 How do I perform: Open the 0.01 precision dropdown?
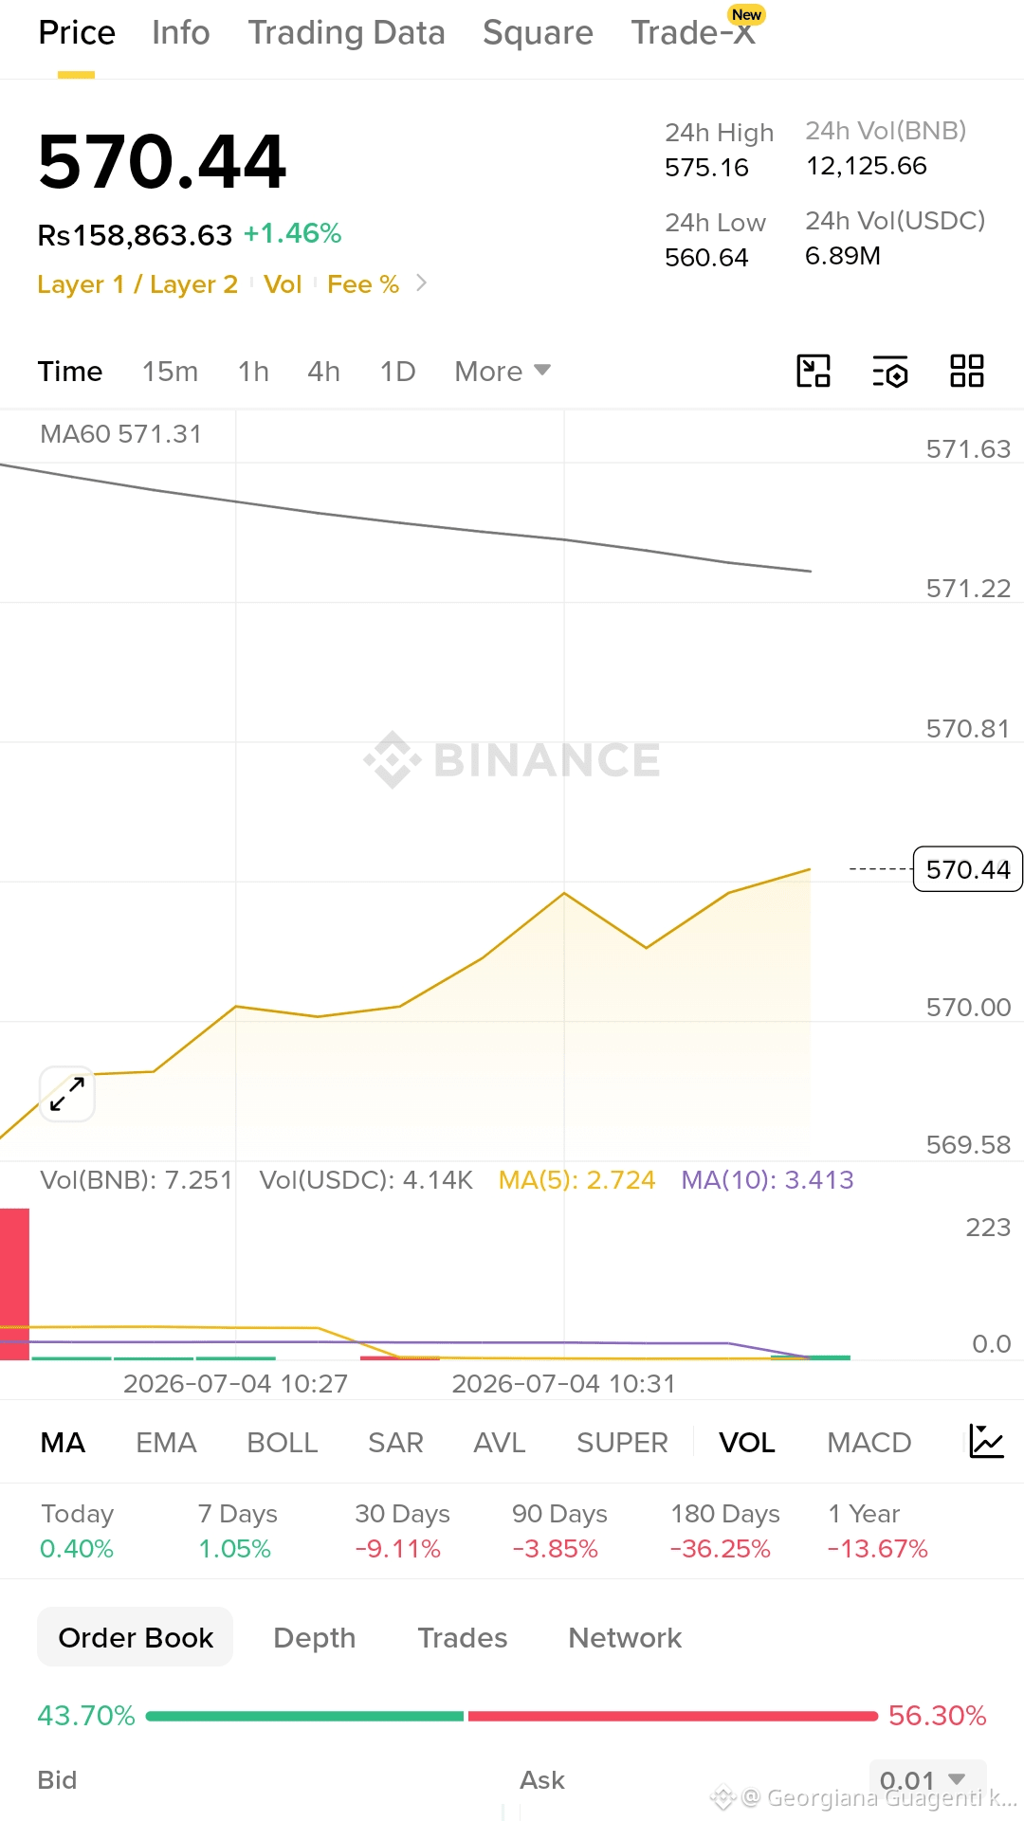pyautogui.click(x=927, y=1780)
